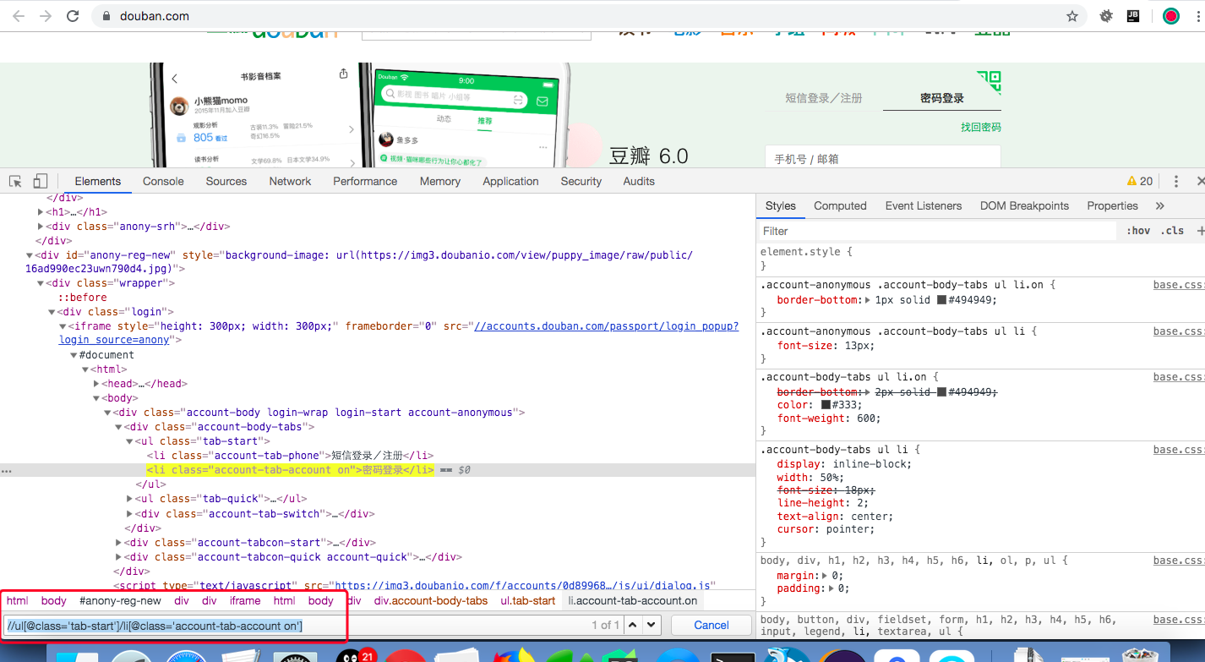
Task: Select the 短信登录/注册 login tab
Action: [x=824, y=98]
